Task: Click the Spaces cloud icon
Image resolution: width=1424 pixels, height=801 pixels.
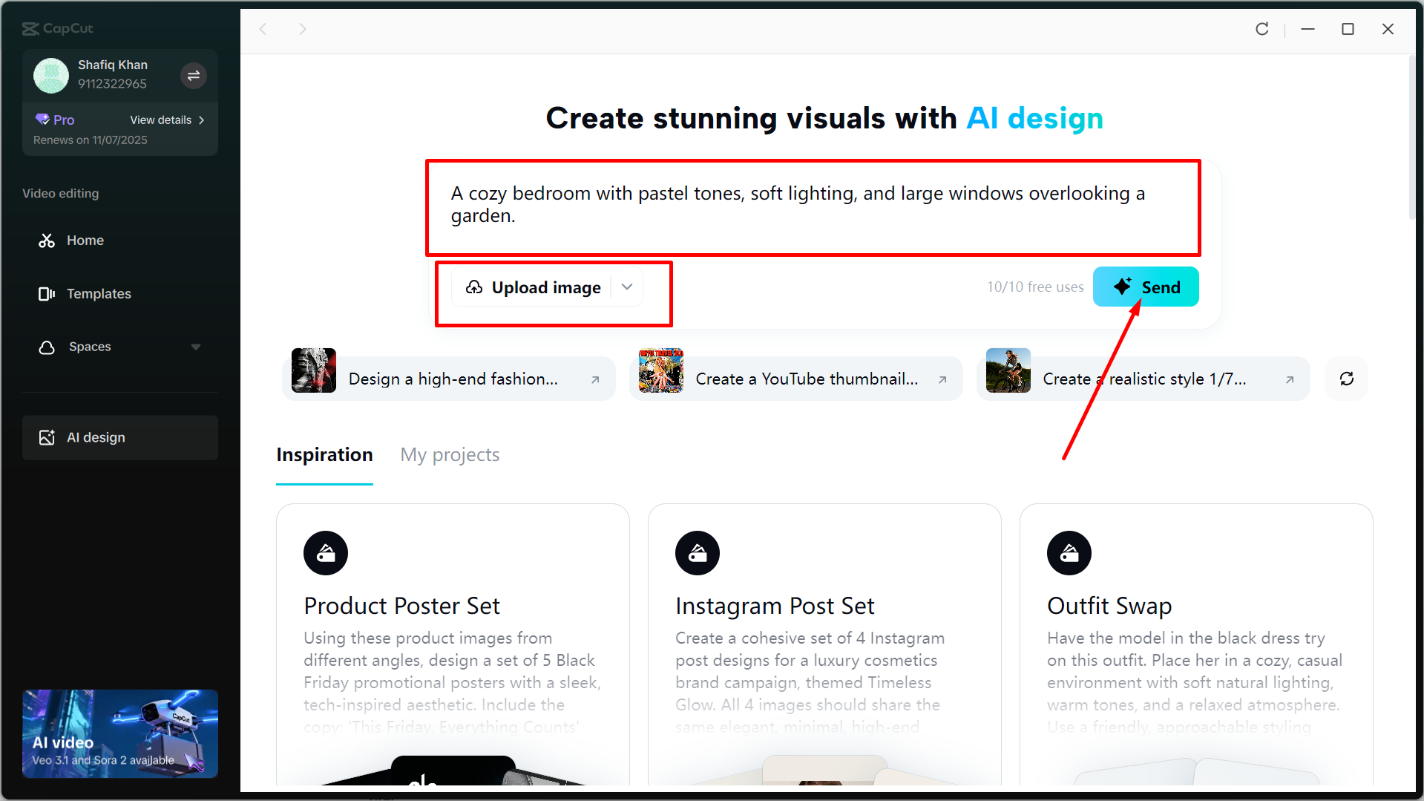Action: (x=47, y=347)
